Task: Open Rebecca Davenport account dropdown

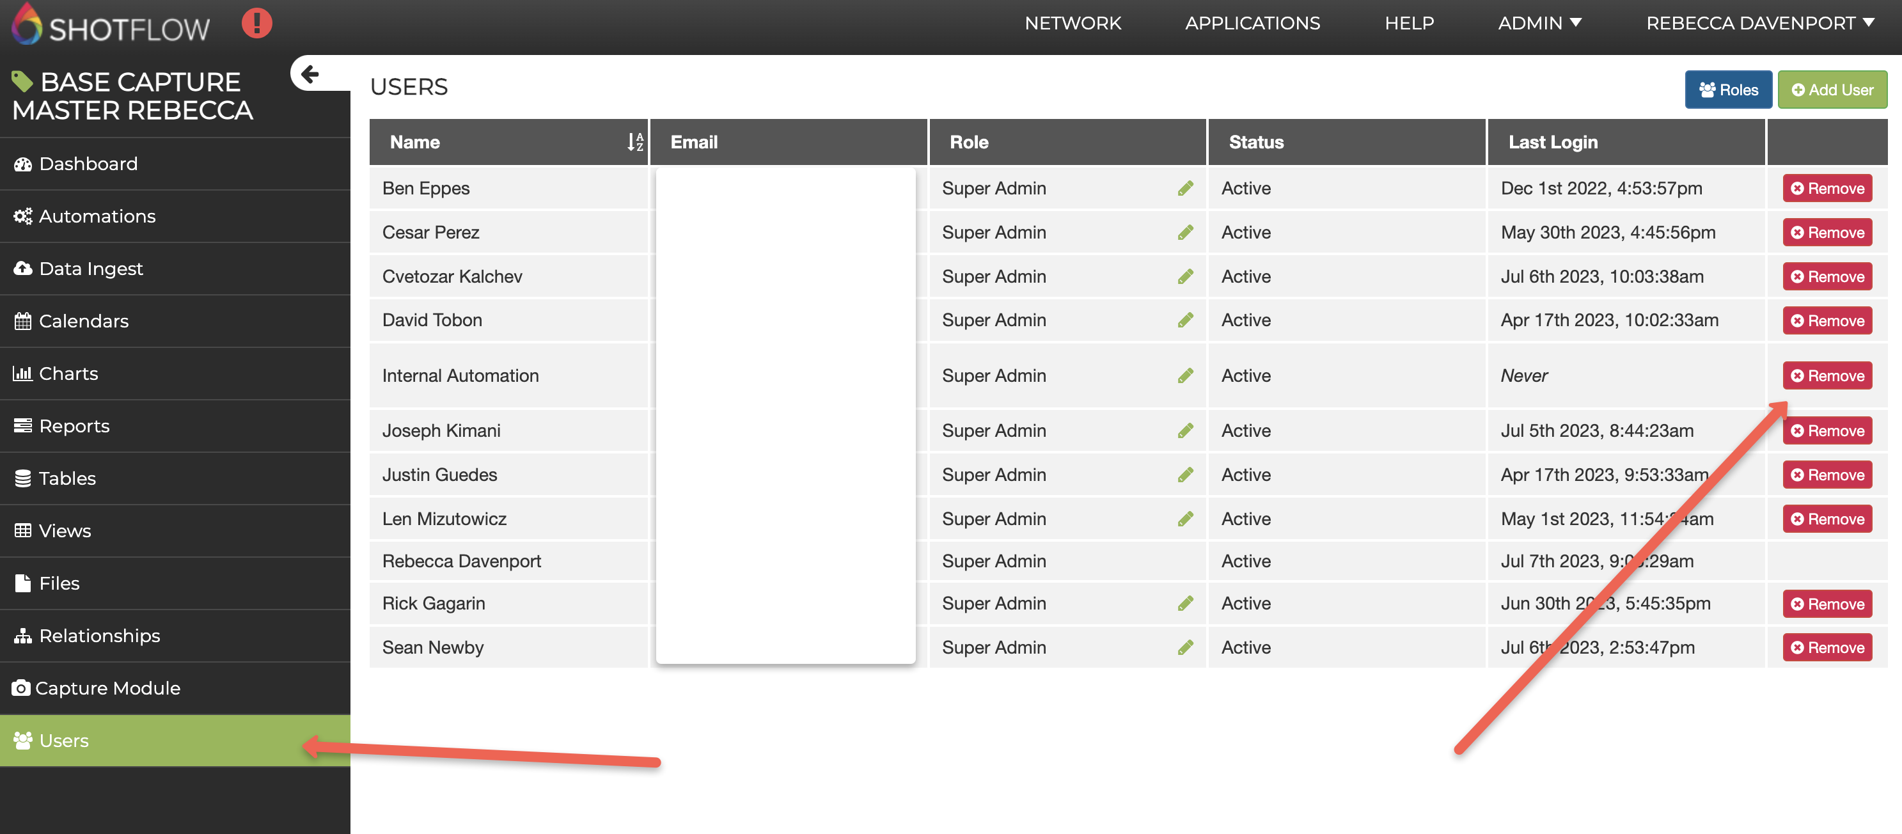Action: pyautogui.click(x=1759, y=24)
